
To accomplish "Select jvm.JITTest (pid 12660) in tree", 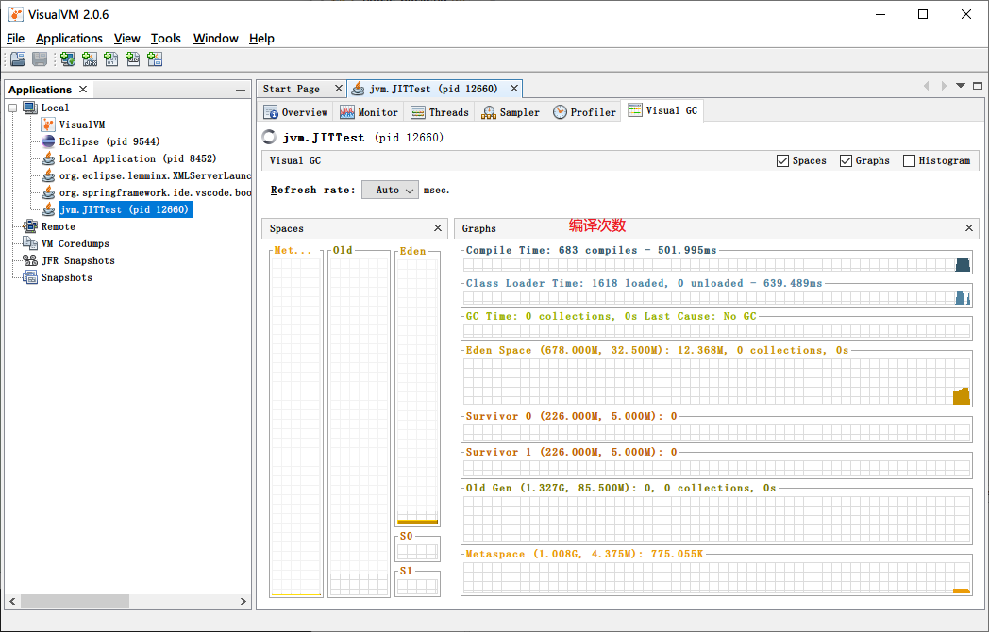I will coord(125,209).
